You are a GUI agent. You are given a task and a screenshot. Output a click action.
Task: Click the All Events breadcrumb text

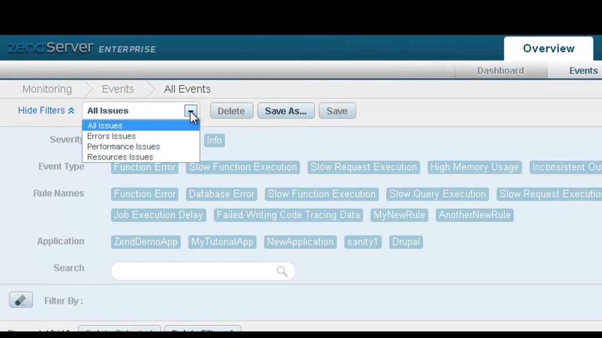pyautogui.click(x=187, y=89)
